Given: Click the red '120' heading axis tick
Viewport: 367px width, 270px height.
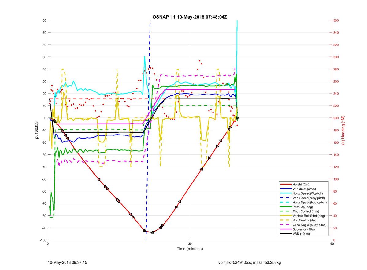Looking at the screenshot, I should (336, 167).
